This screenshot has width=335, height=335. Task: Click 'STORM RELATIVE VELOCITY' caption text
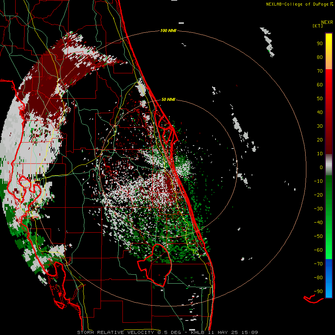pos(115,332)
